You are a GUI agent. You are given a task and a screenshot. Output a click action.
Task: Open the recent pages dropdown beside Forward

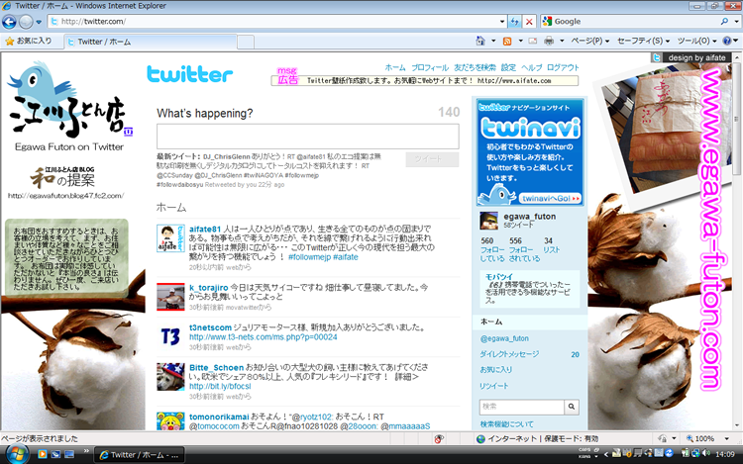coord(39,22)
